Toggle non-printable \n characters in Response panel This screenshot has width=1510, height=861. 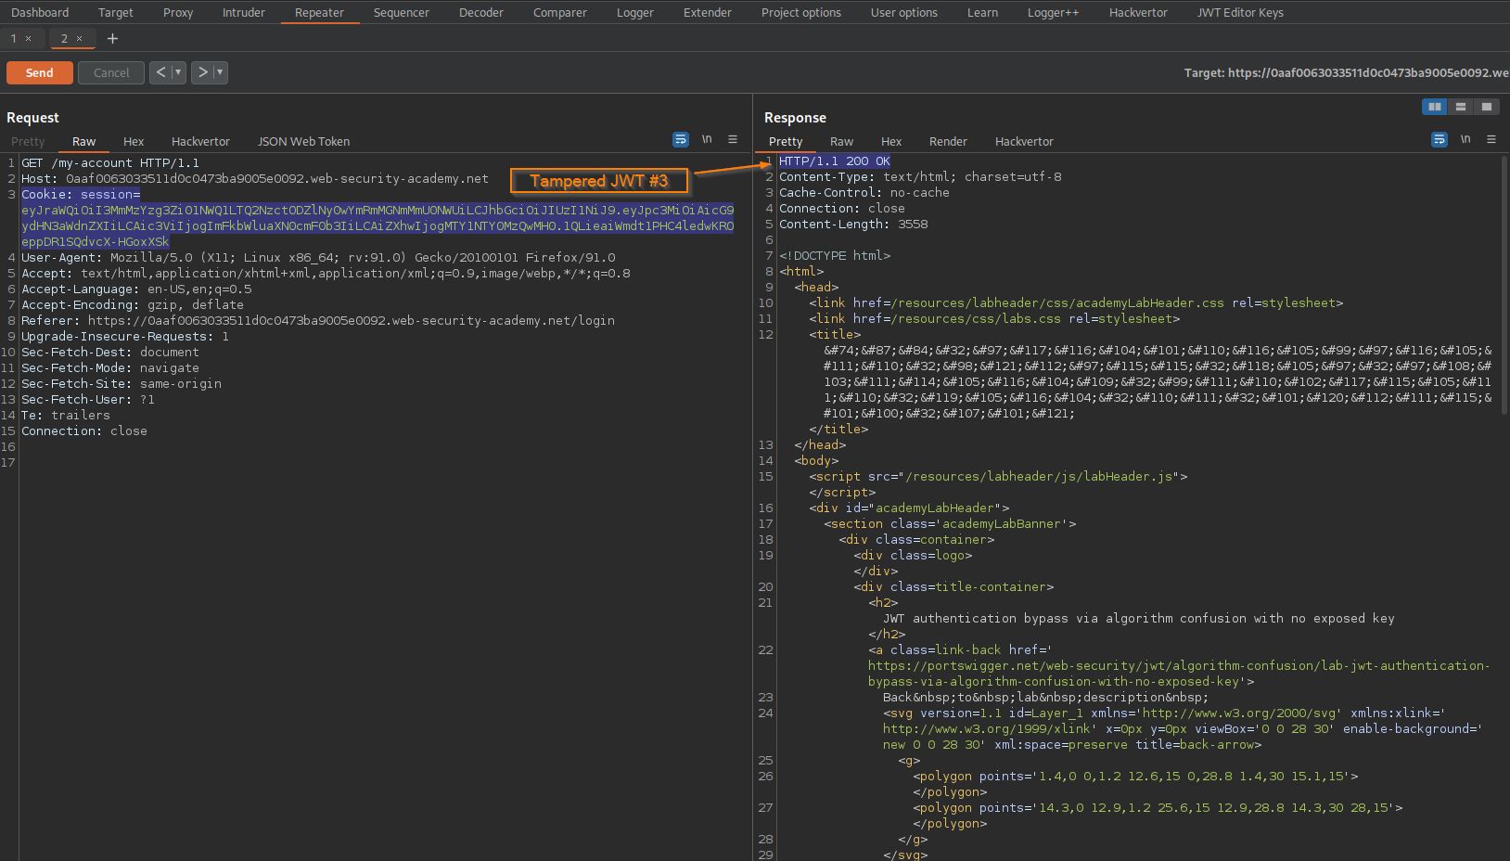click(1465, 139)
